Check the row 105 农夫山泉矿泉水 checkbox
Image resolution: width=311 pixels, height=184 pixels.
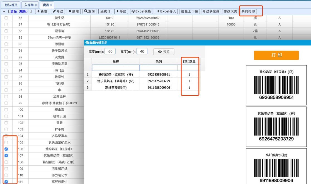coord(6,142)
